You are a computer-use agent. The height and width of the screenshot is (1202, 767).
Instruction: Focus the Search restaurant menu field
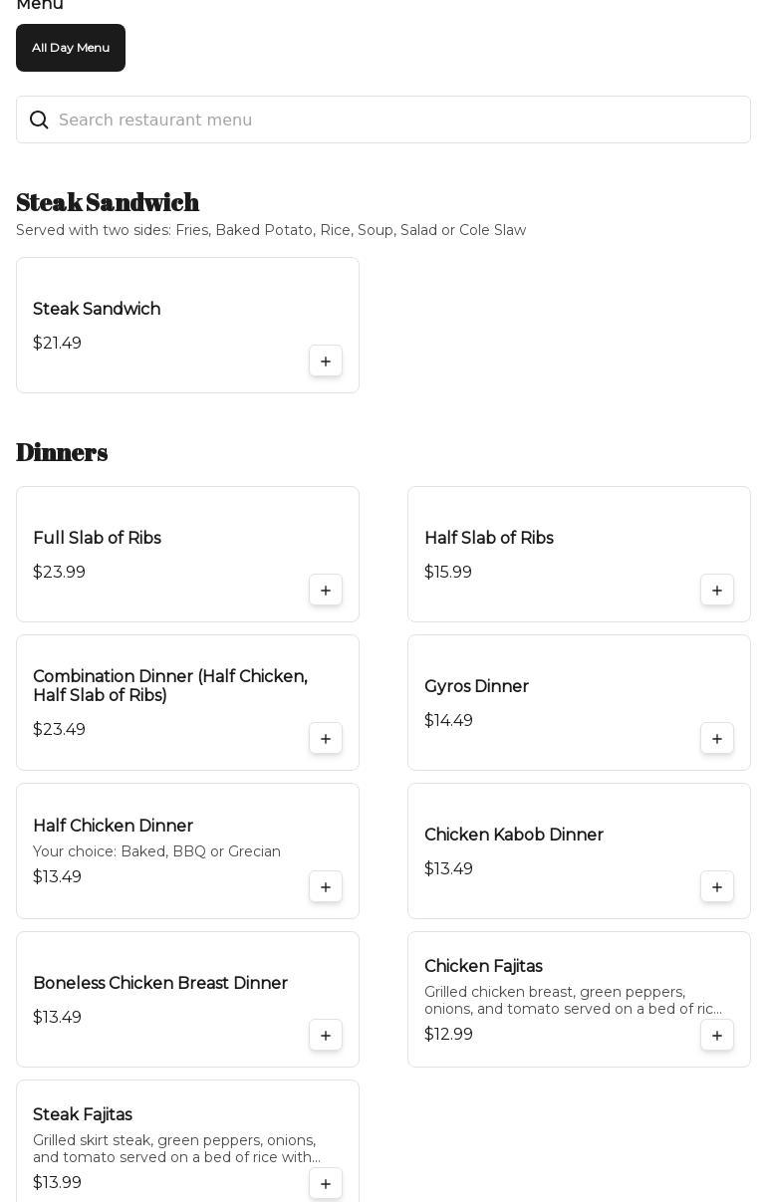pos(398,120)
